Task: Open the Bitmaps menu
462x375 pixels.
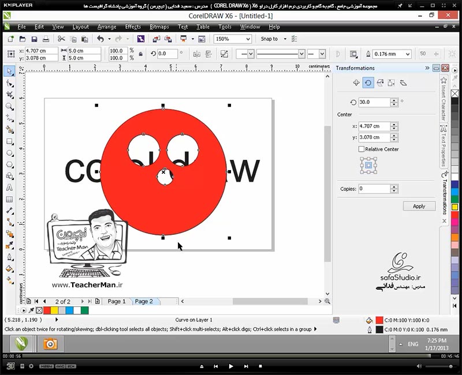Action: 159,27
